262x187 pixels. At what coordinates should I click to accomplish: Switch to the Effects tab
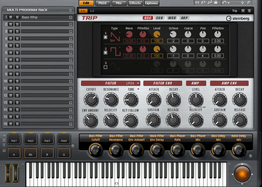pyautogui.click(x=135, y=3)
